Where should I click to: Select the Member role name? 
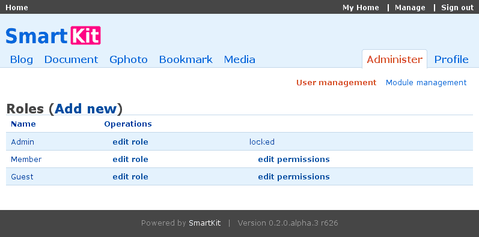pos(26,159)
